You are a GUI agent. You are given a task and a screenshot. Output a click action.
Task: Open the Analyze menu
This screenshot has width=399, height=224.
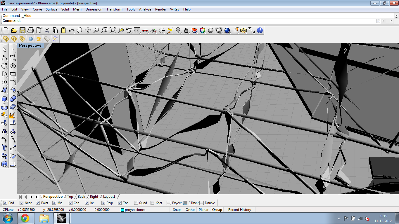click(x=145, y=9)
